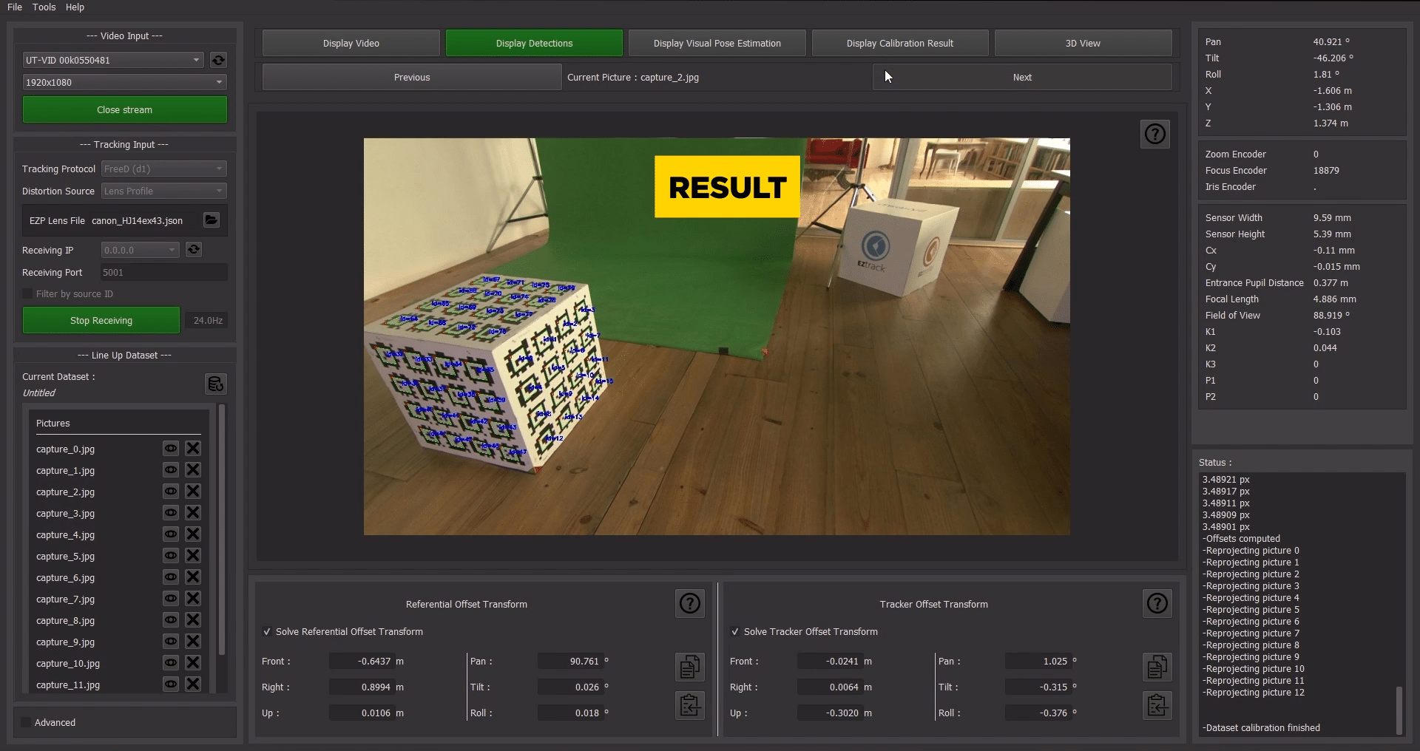Click the refresh icon beside video device dropdown
Screen dimensions: 1420x751
click(x=218, y=60)
